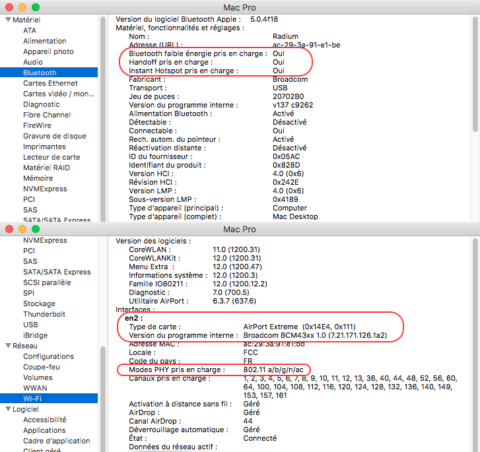Screen dimensions: 480x452
Task: Click the Mac Desktop device type value
Action: coord(295,216)
